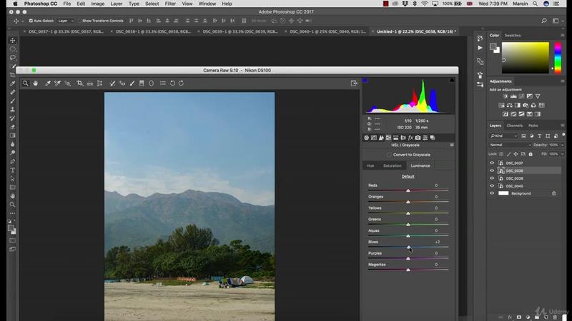The height and width of the screenshot is (321, 572).
Task: Open Camera Raw preferences list icon
Action: (x=163, y=83)
